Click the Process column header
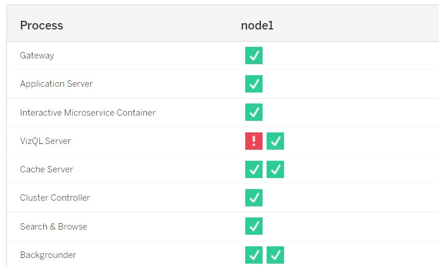The width and height of the screenshot is (439, 266). click(x=42, y=25)
